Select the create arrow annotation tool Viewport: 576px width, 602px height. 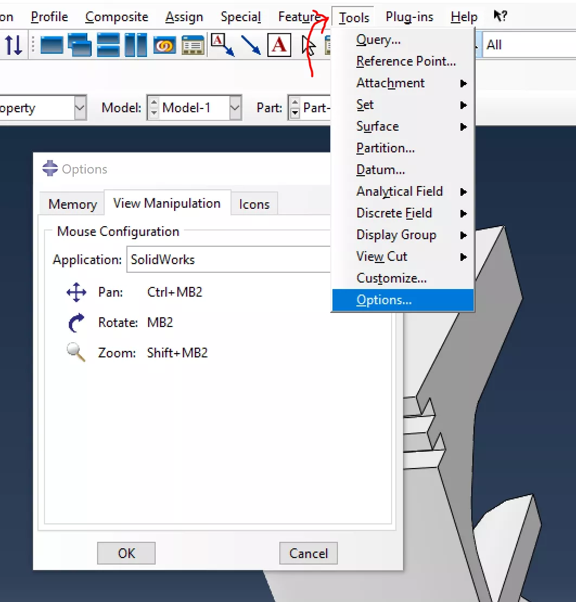(251, 45)
